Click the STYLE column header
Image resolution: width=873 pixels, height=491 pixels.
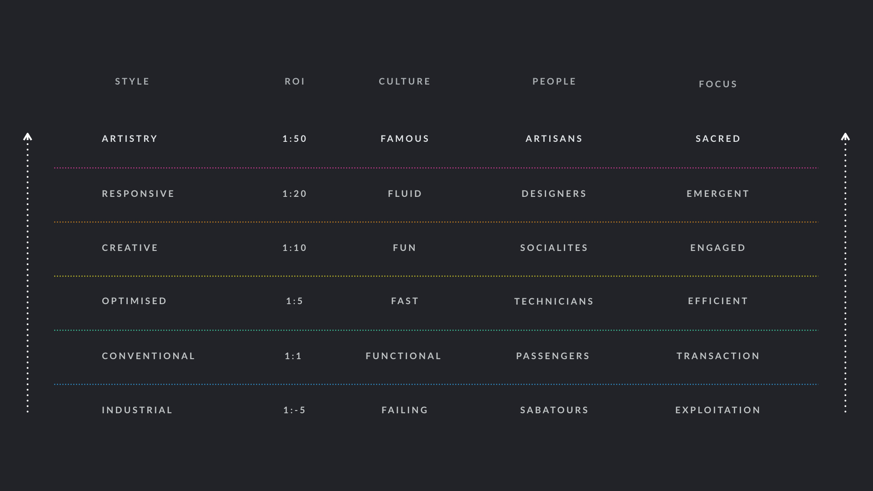pyautogui.click(x=132, y=81)
